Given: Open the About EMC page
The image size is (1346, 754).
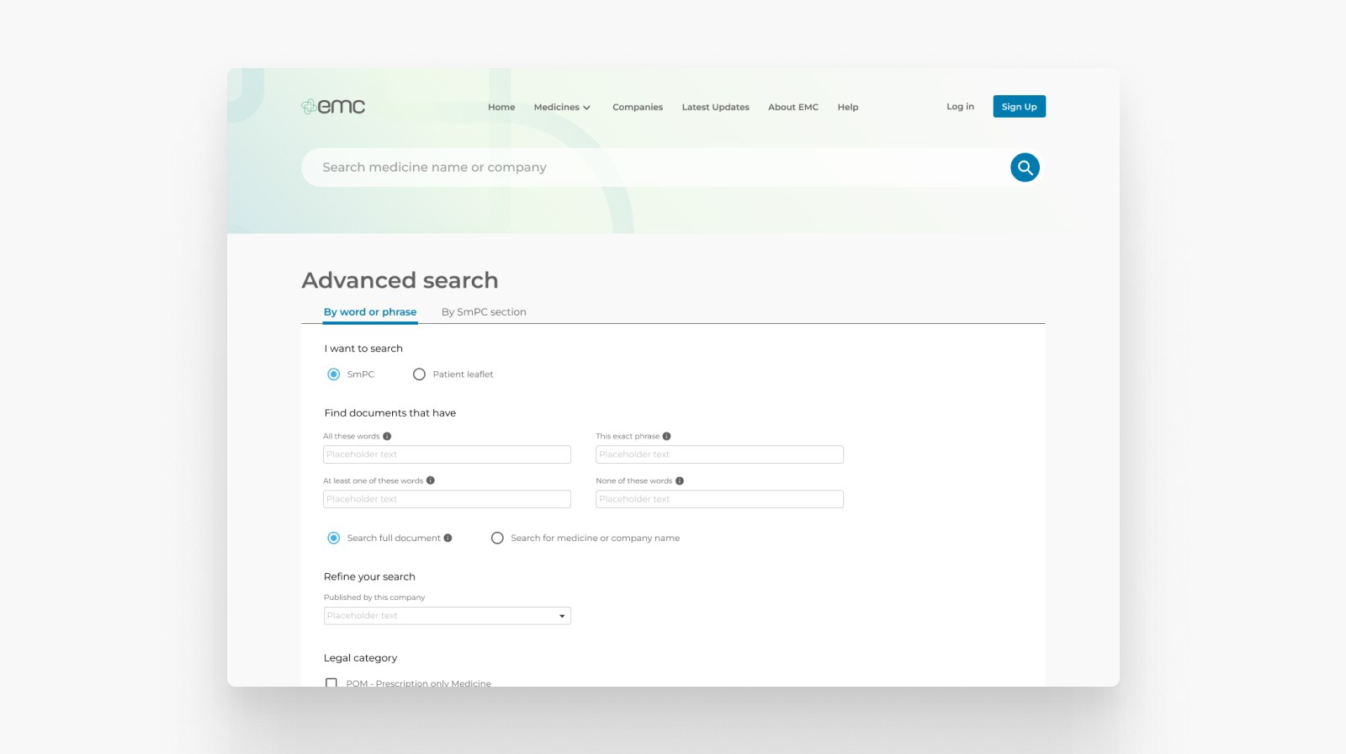Looking at the screenshot, I should point(793,107).
